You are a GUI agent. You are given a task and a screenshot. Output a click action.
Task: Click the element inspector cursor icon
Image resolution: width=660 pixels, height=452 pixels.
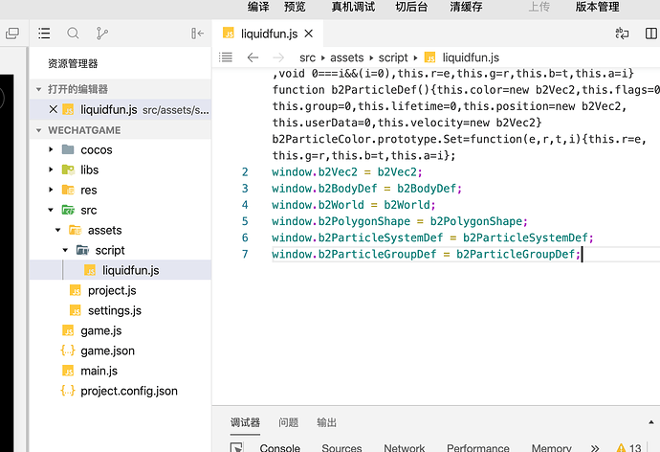[236, 447]
